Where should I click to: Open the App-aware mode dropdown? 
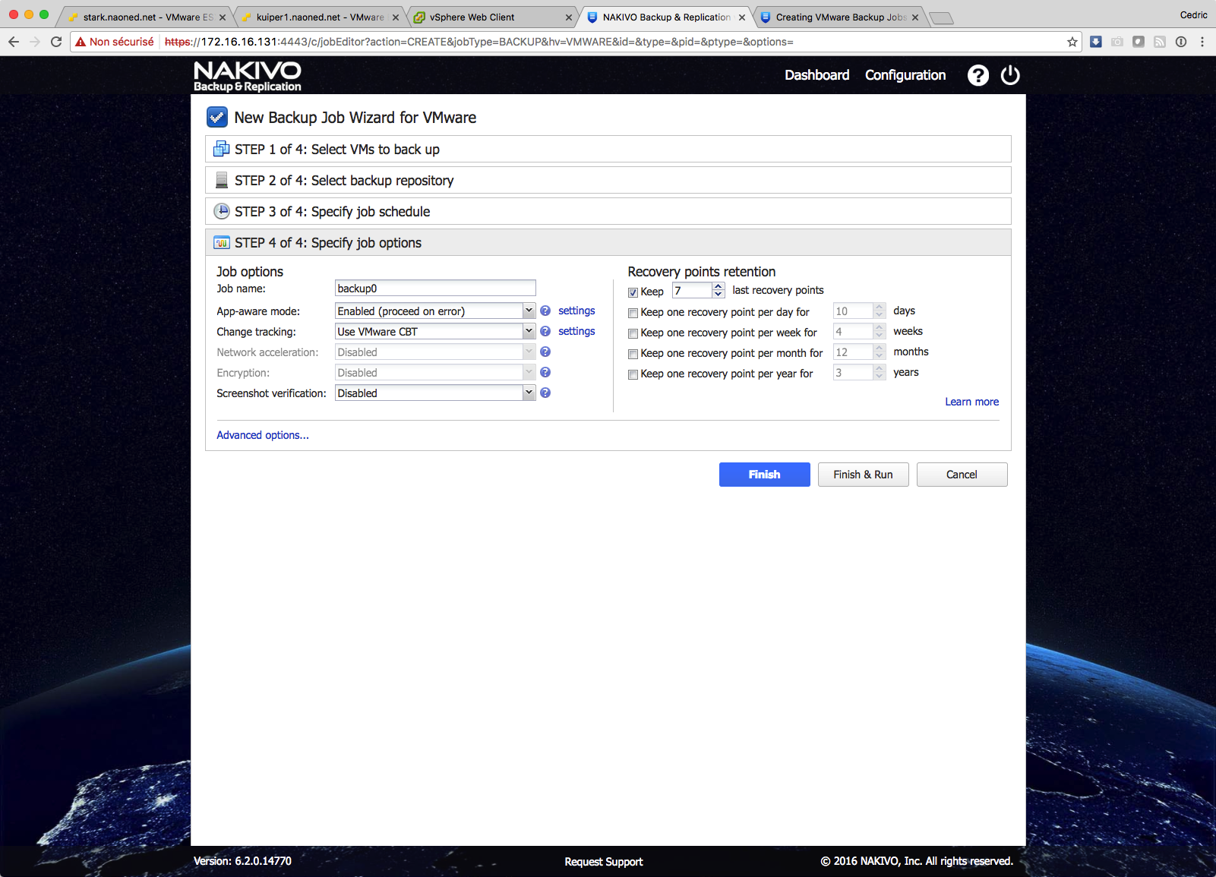(529, 311)
